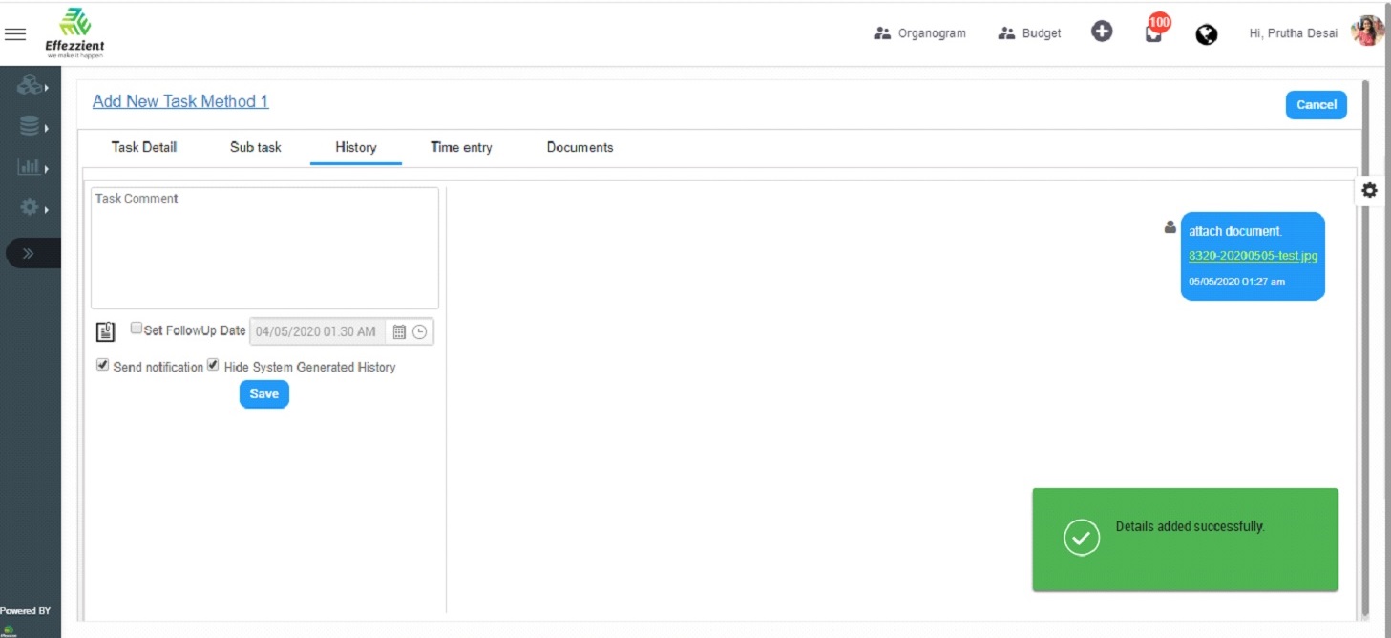Click the Cancel button
1391x638 pixels.
tap(1316, 105)
